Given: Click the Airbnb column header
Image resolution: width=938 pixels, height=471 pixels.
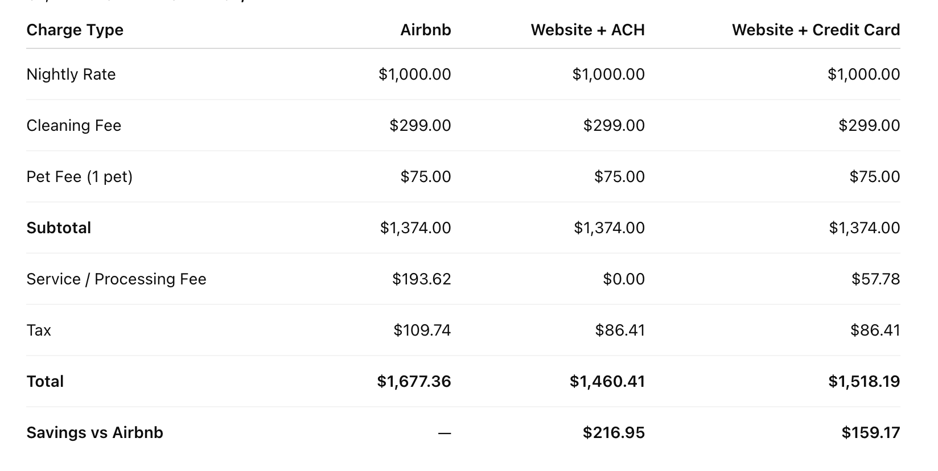Looking at the screenshot, I should point(425,30).
